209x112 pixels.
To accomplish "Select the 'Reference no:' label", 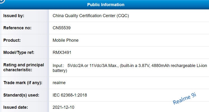I will (17, 28).
